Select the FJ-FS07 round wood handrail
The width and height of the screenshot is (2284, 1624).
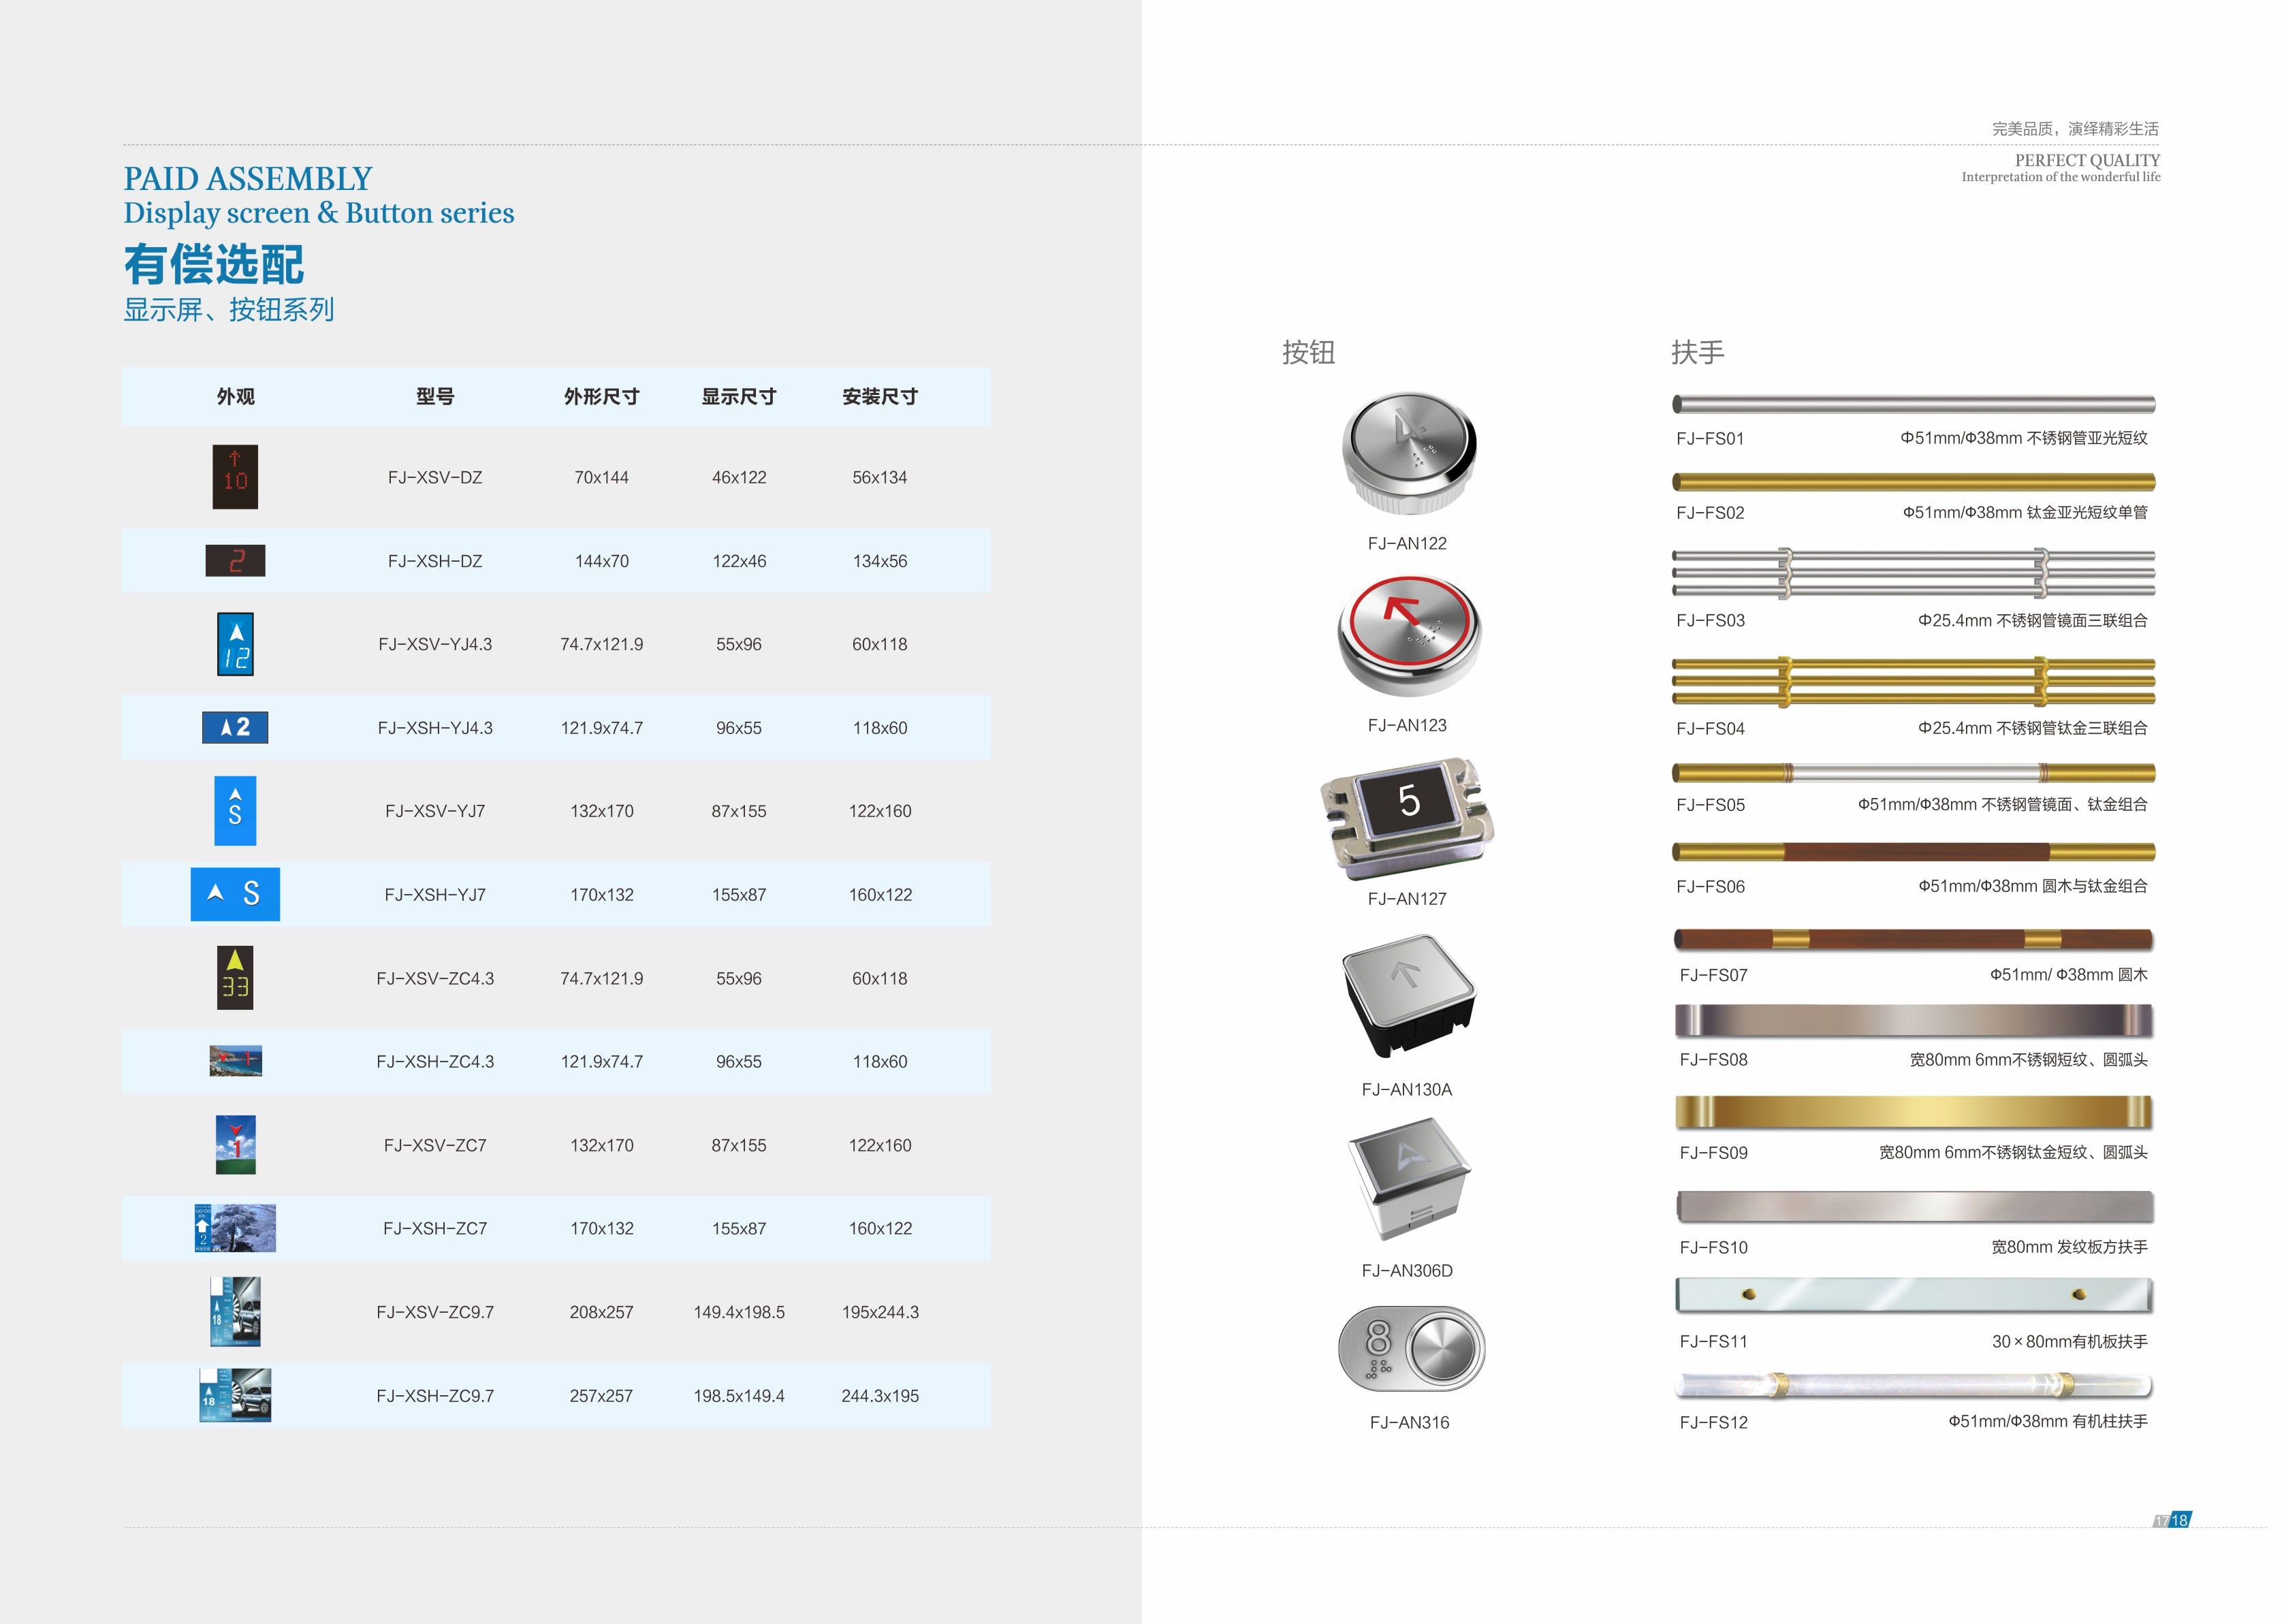(1913, 939)
